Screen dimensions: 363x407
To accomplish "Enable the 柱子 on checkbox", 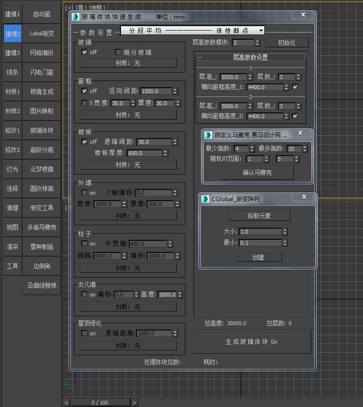I will [x=84, y=243].
